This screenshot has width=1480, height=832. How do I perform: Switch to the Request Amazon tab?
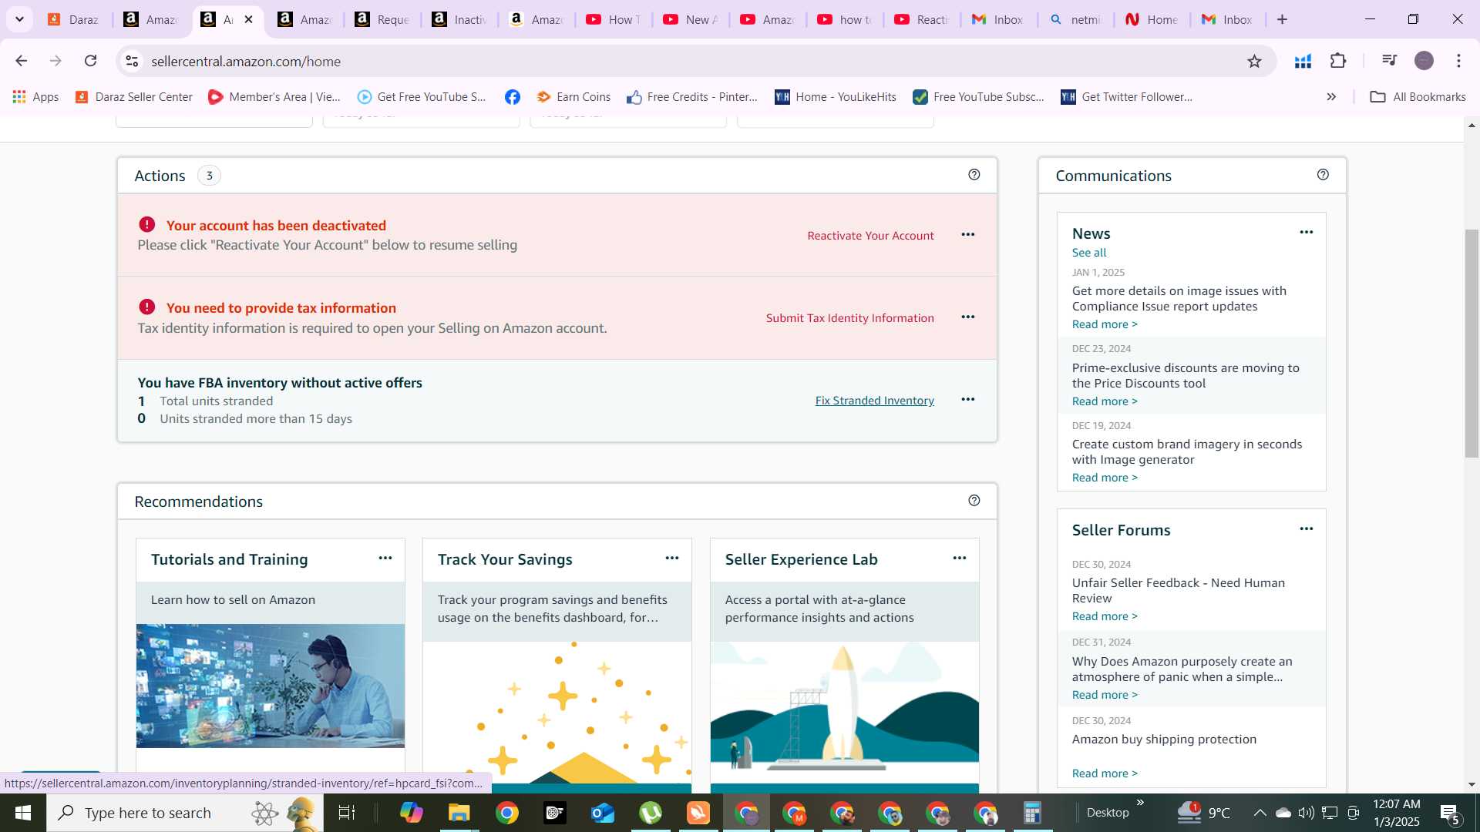pyautogui.click(x=382, y=19)
